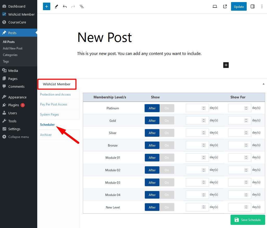
Task: Click Module 04 Show days stepper
Action: coord(204,195)
